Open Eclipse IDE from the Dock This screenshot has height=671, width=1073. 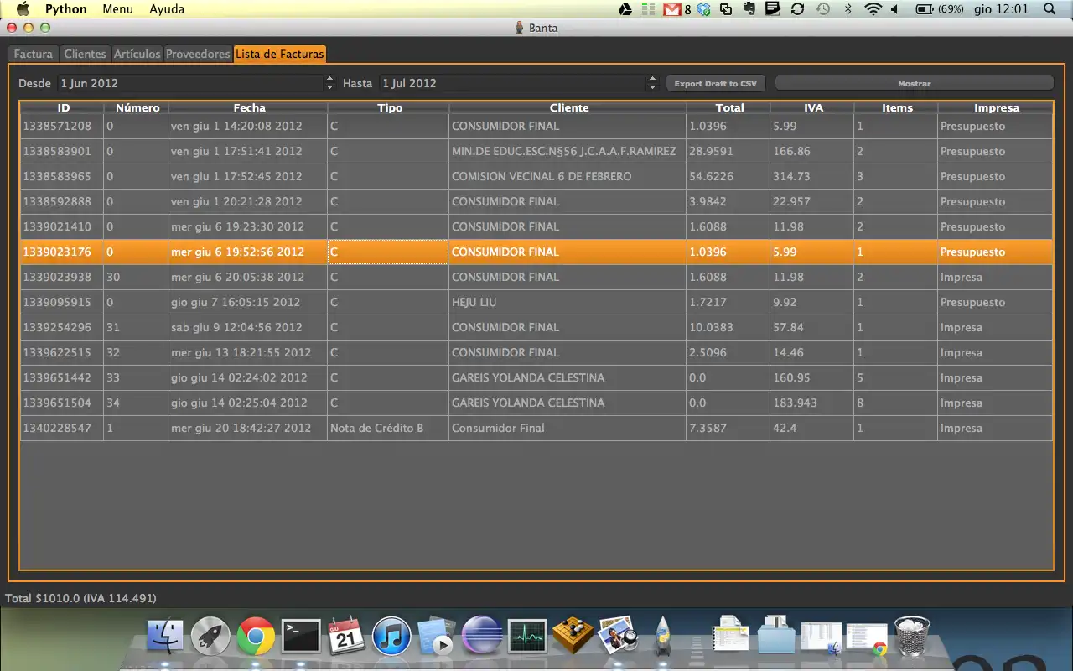(482, 637)
